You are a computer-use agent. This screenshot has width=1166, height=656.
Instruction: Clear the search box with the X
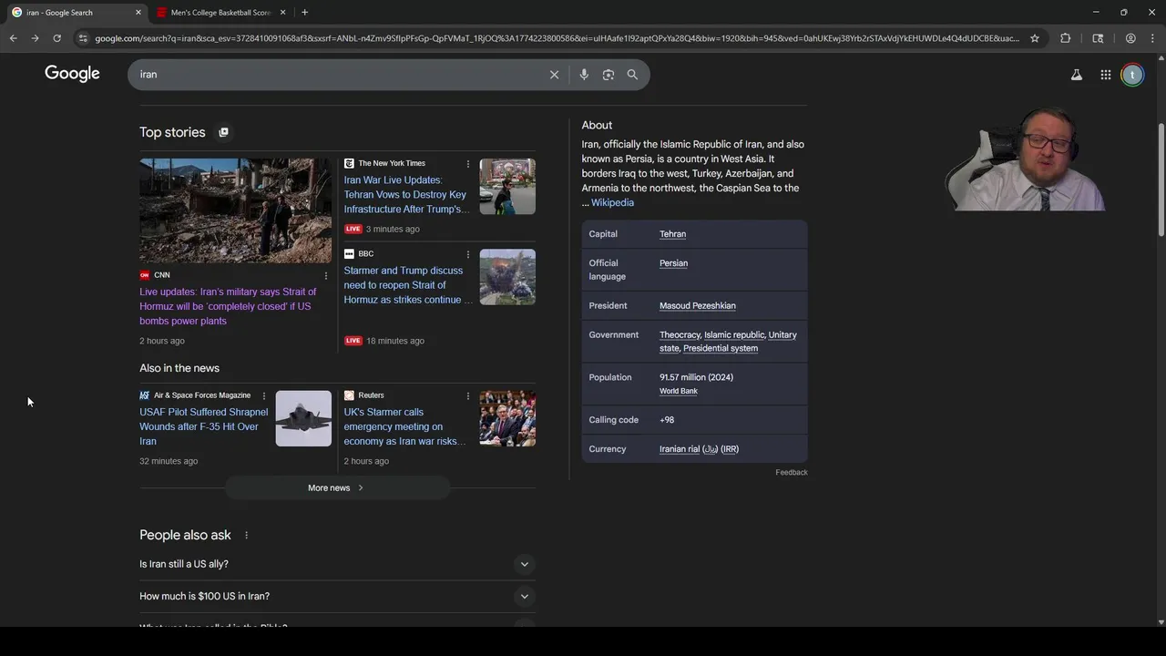click(x=554, y=75)
